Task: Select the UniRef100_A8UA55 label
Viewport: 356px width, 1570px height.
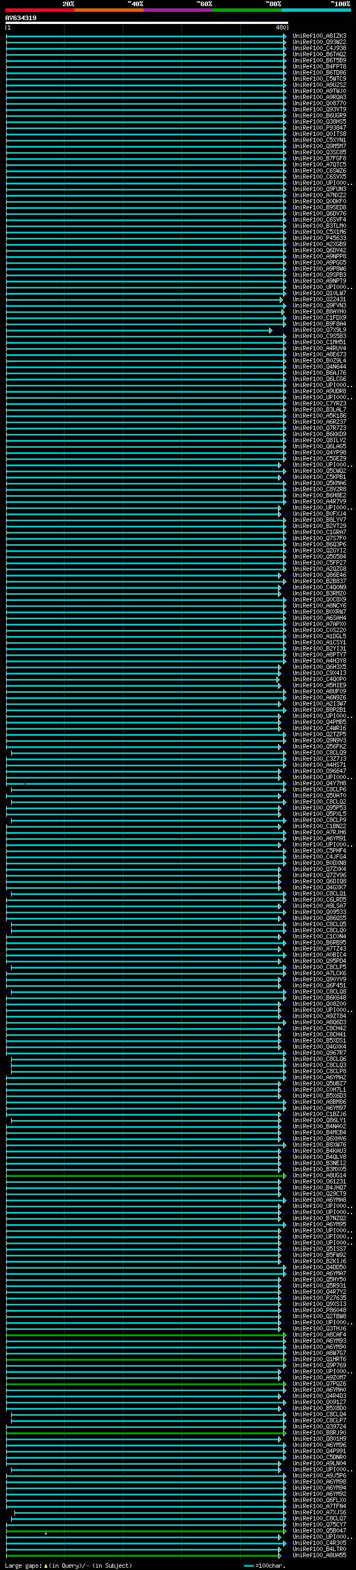Action: (319, 1555)
